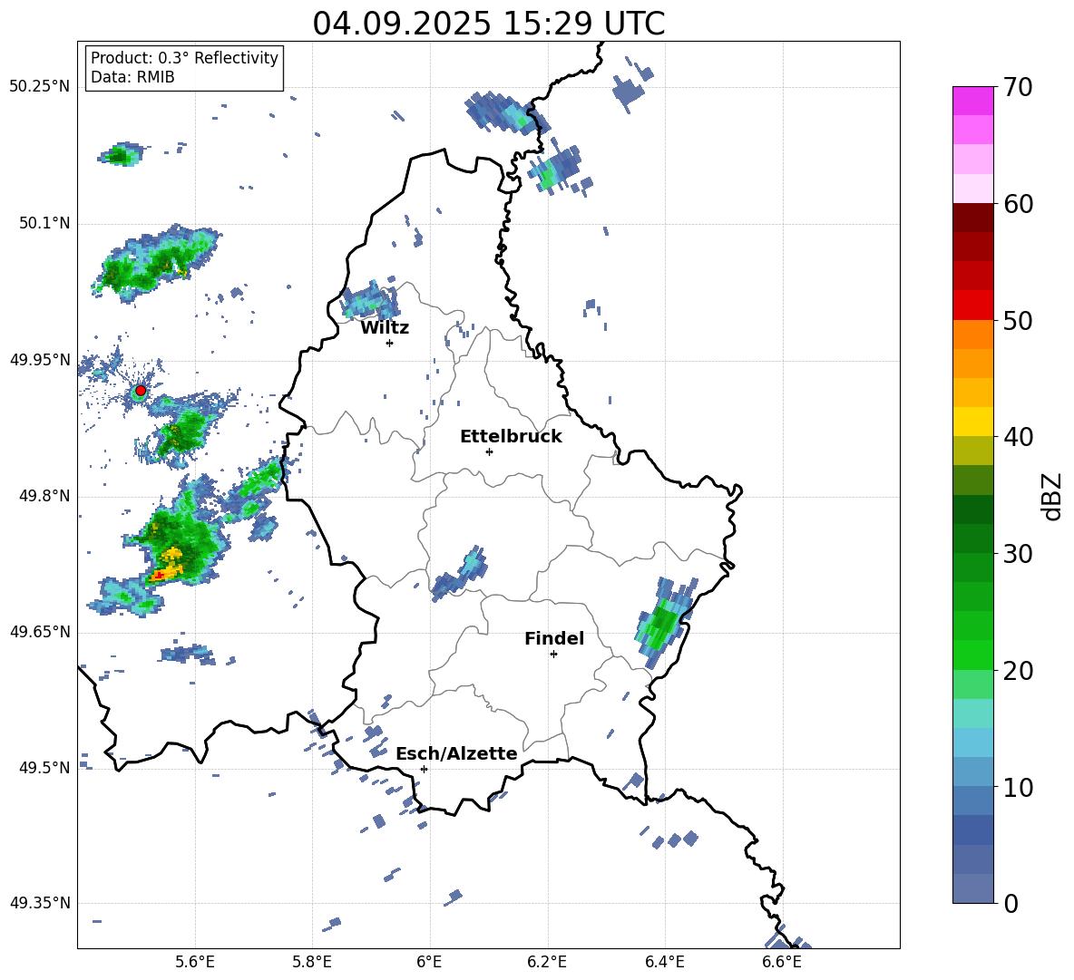Click the colorbar tick label 40

(1018, 437)
